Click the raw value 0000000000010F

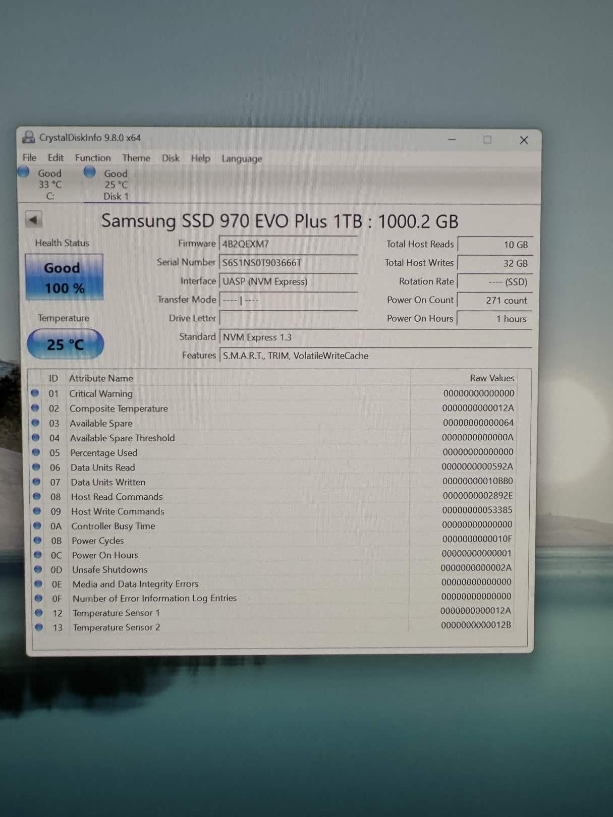click(477, 539)
